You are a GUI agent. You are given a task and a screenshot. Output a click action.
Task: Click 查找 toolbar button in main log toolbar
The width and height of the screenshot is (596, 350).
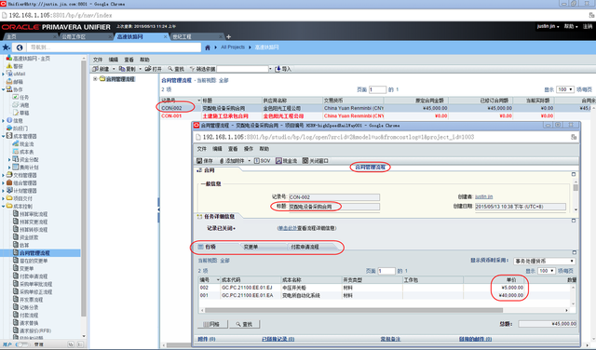176,69
